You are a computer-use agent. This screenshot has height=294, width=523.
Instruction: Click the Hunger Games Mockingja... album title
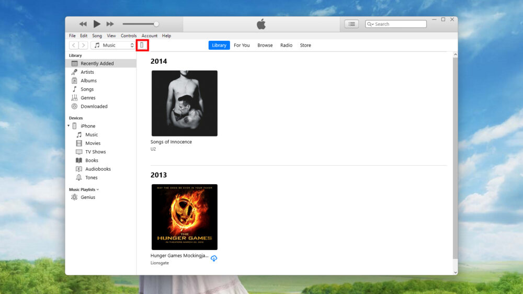tap(179, 256)
